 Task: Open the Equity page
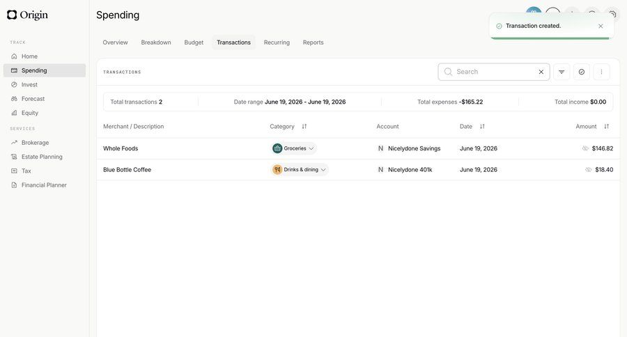coord(45,113)
